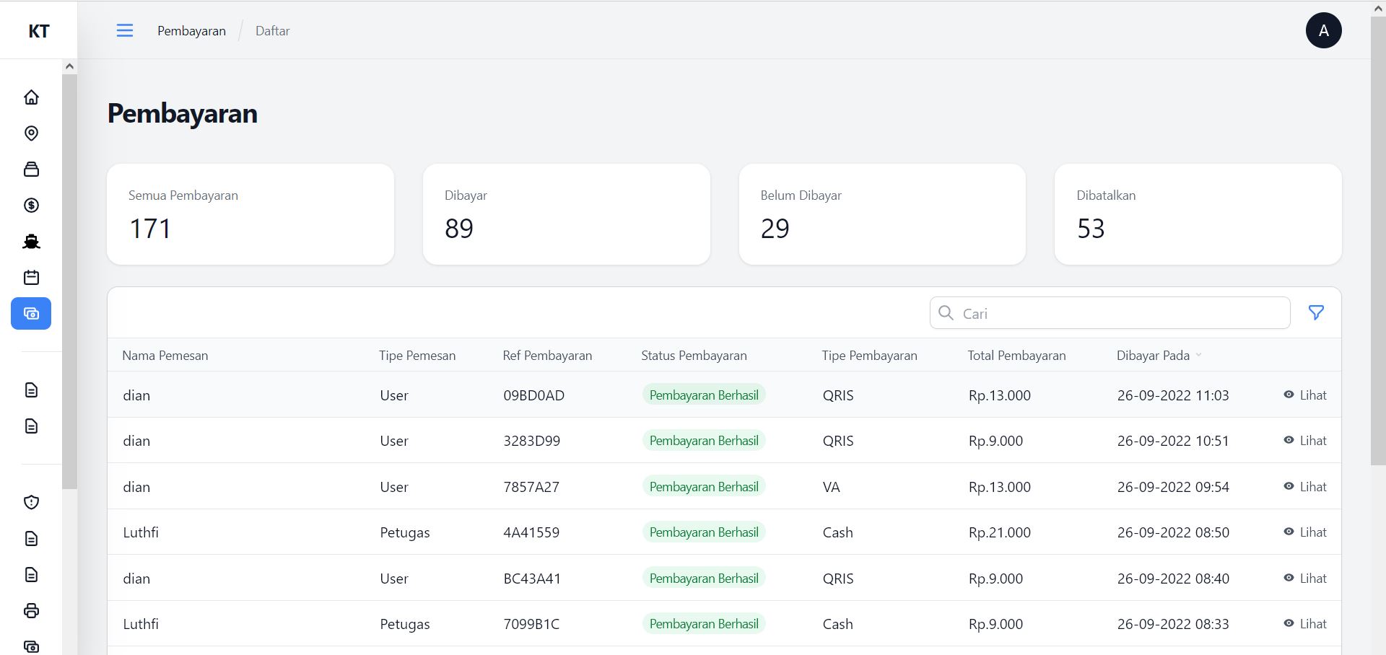View payment 09BD0AD via Lihat
The height and width of the screenshot is (655, 1386).
tap(1305, 395)
